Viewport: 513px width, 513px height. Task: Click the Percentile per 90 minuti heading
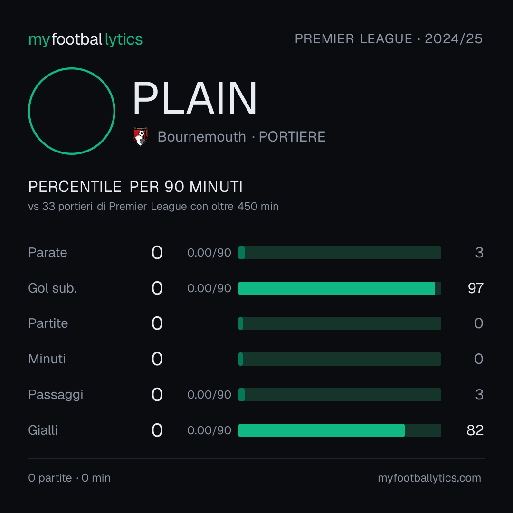[x=135, y=187]
